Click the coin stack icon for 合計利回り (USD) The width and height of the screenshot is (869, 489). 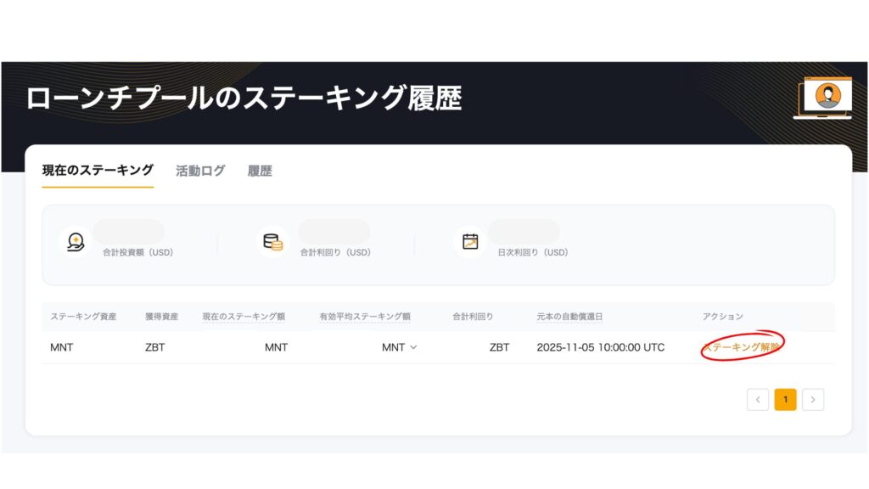[272, 242]
